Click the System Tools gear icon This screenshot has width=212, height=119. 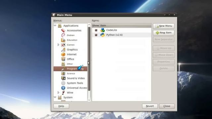63,83
